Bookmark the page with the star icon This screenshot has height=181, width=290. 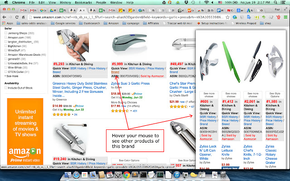[x=227, y=17]
